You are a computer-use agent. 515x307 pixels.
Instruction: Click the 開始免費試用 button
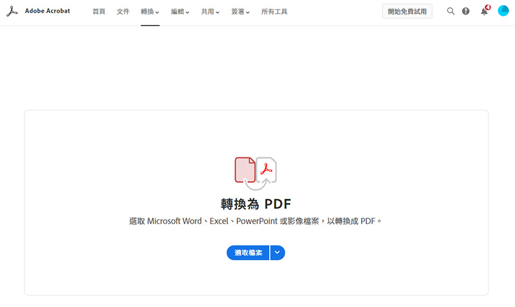pos(407,12)
